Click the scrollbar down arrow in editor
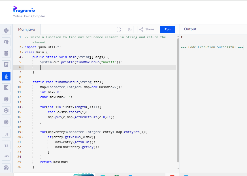Viewport: 247px width, 176px height. tap(178, 168)
